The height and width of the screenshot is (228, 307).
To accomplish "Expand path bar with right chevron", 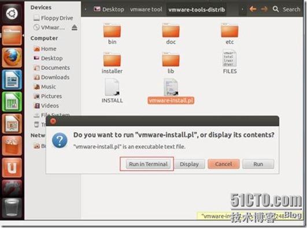I will [x=242, y=9].
